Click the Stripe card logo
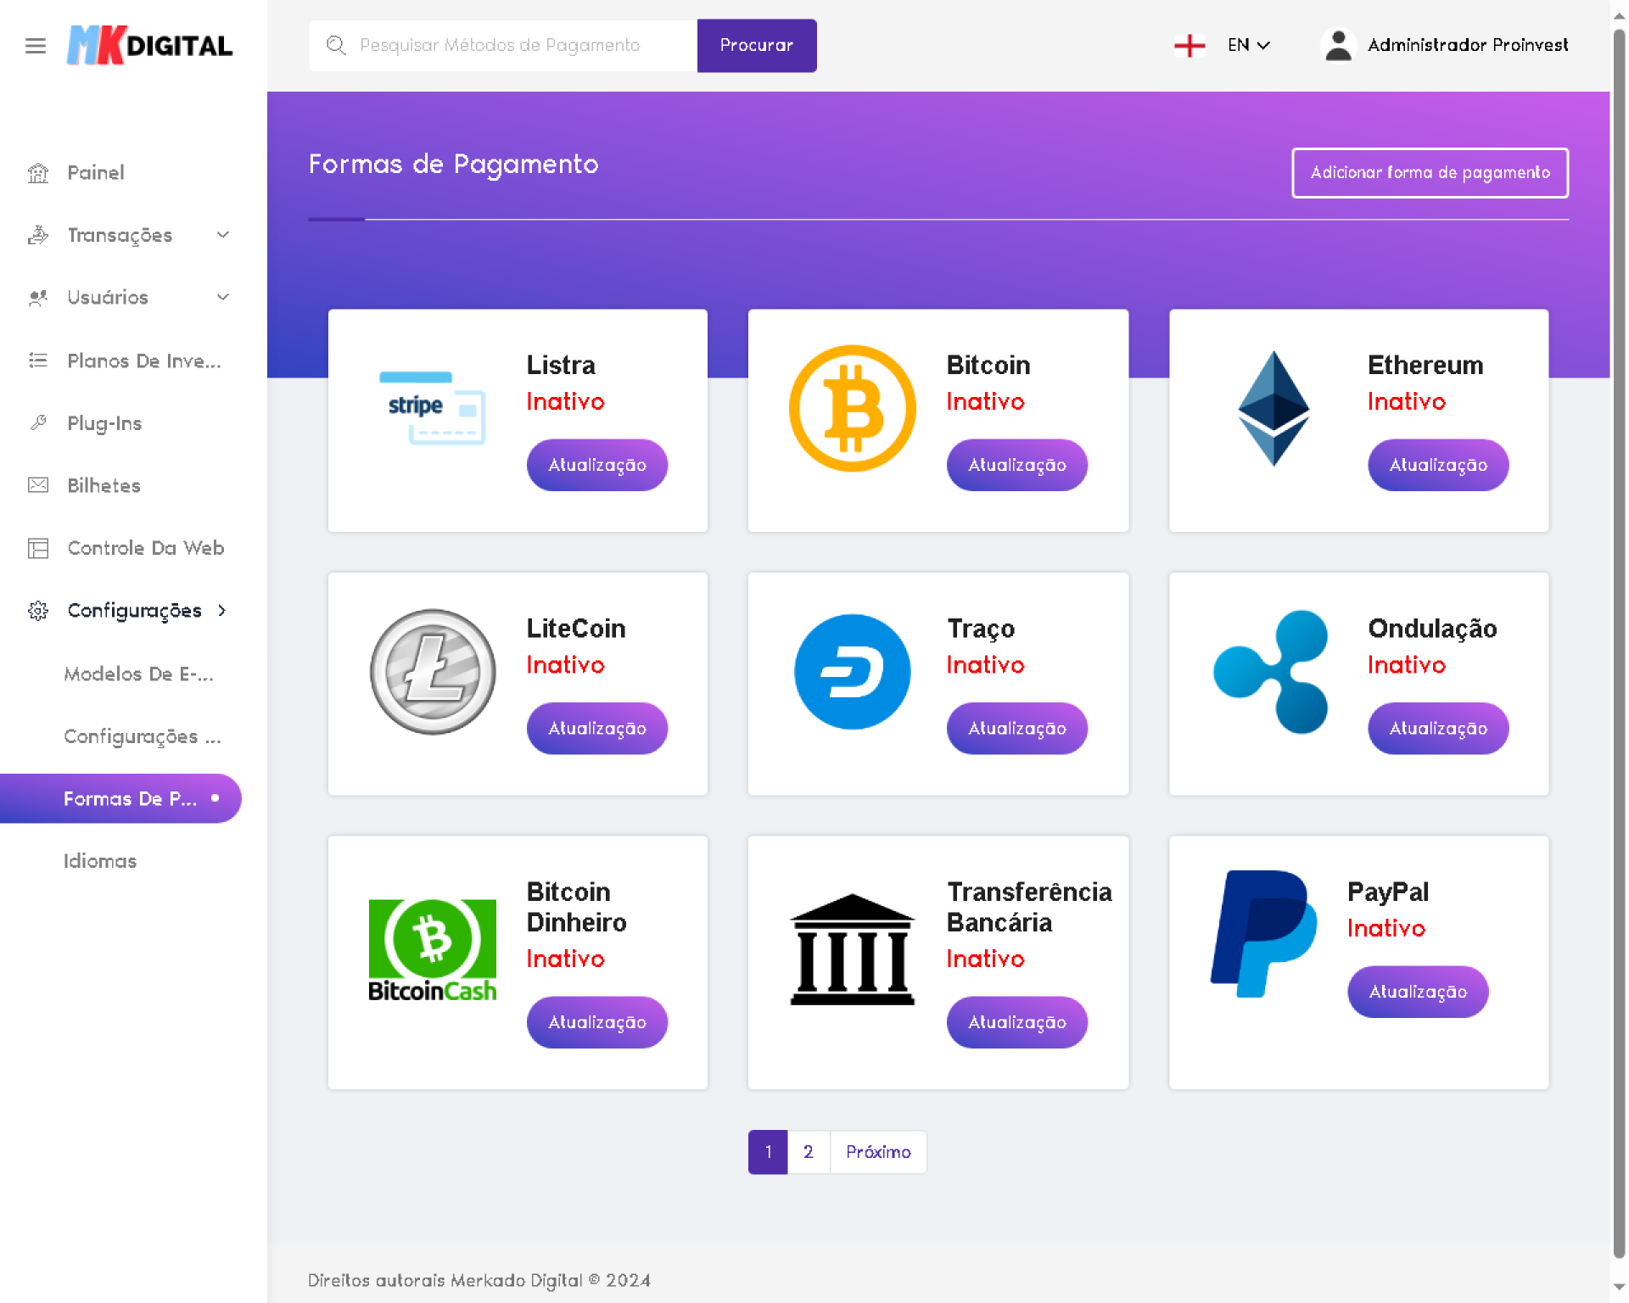This screenshot has width=1629, height=1303. point(432,408)
